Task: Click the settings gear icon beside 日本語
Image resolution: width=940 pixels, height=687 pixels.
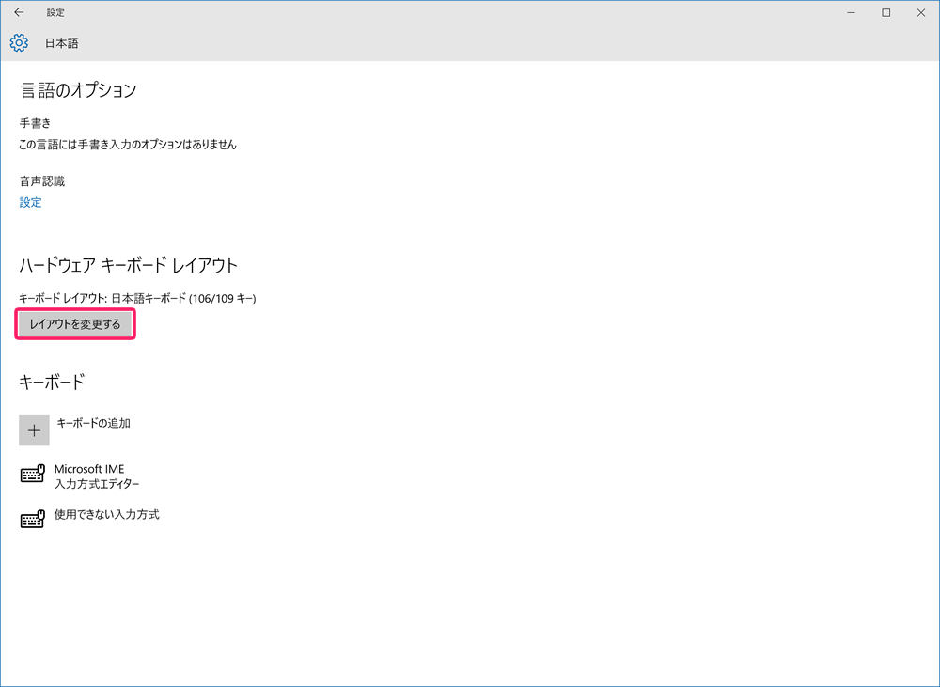Action: click(x=19, y=43)
